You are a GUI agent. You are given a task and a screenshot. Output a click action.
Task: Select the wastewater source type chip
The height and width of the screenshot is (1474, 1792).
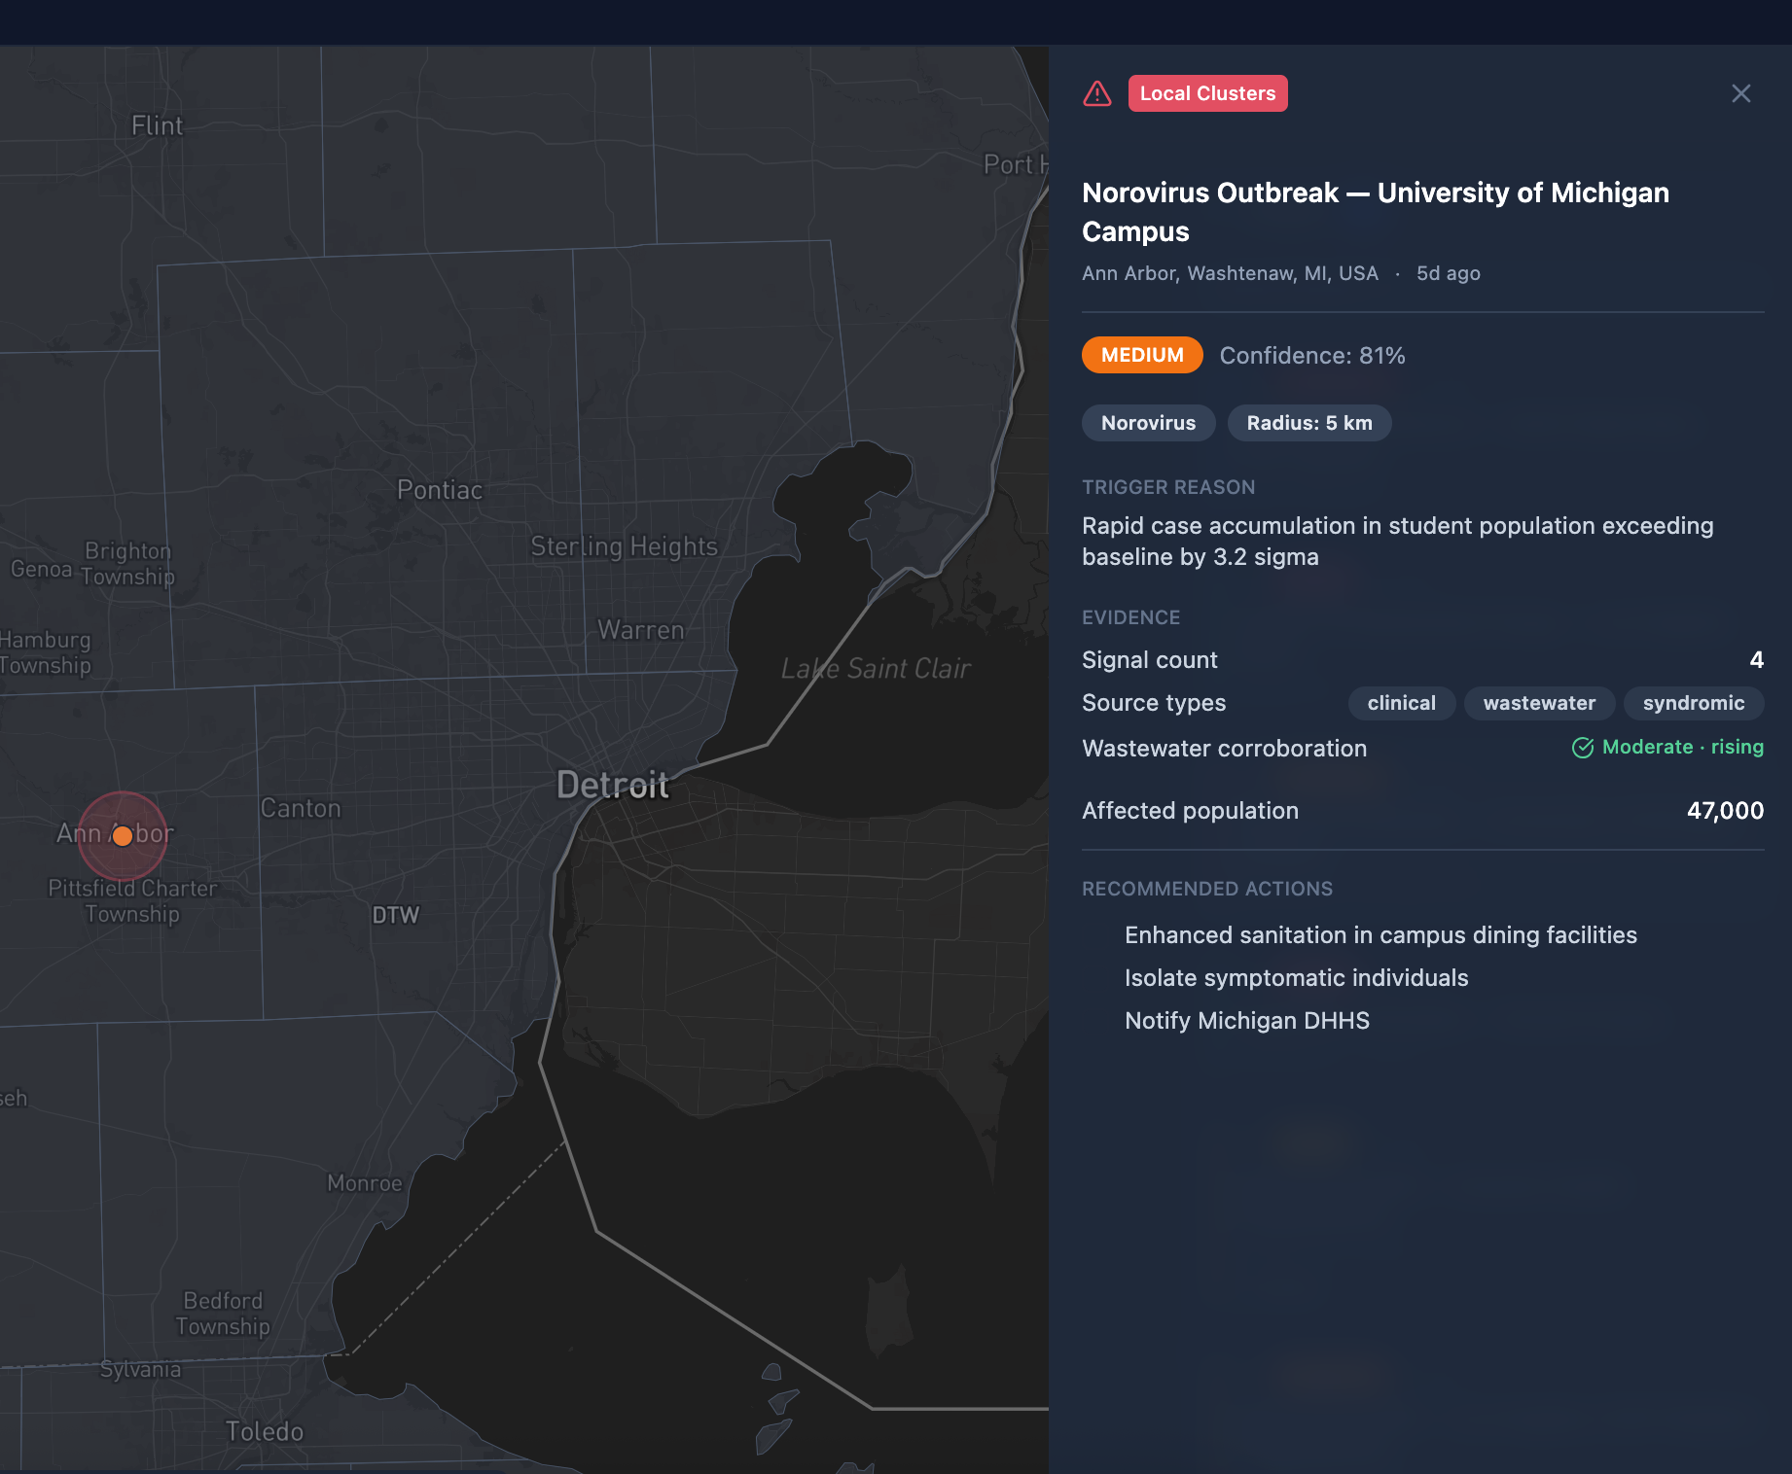pyautogui.click(x=1539, y=703)
